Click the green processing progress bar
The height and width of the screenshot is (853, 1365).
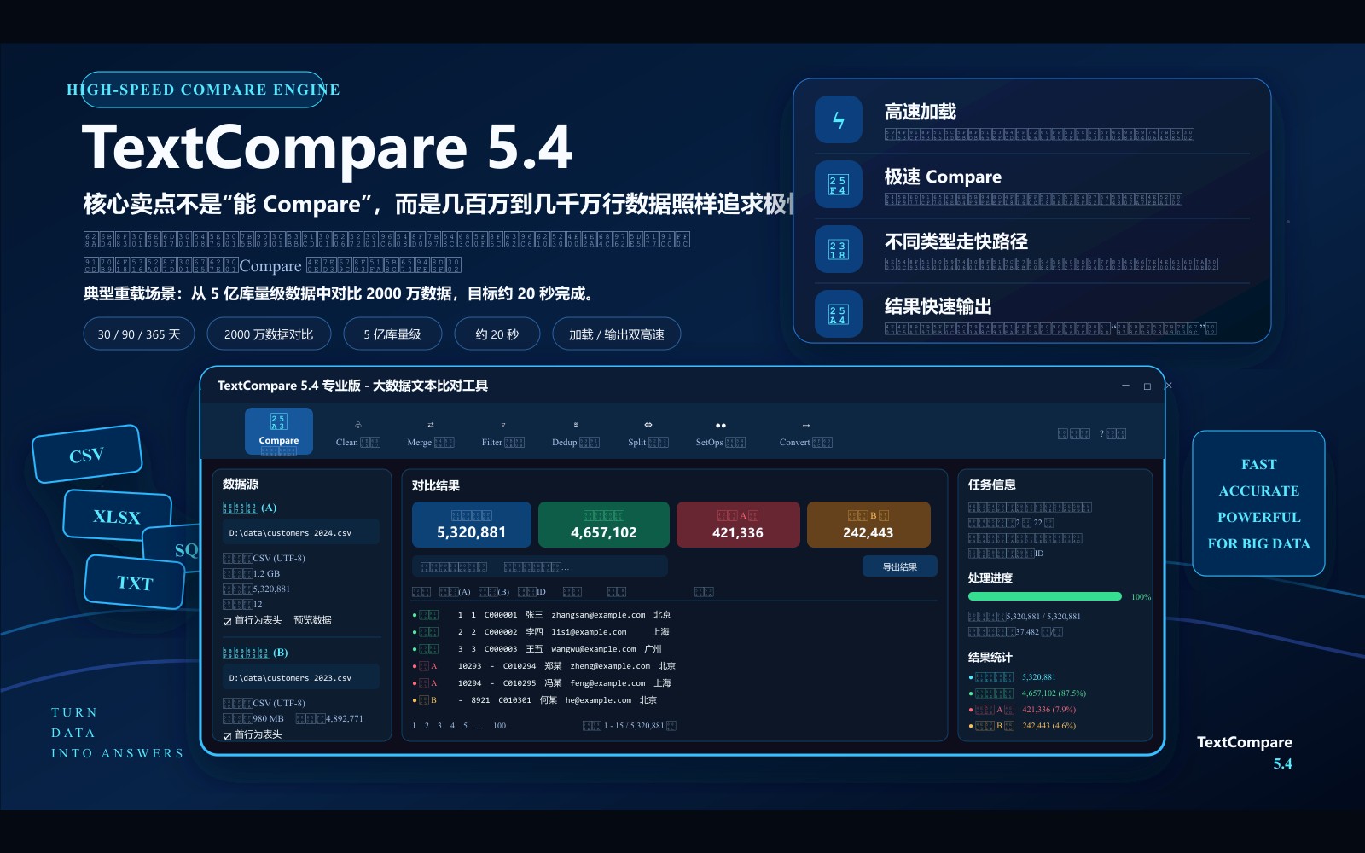tap(1045, 596)
